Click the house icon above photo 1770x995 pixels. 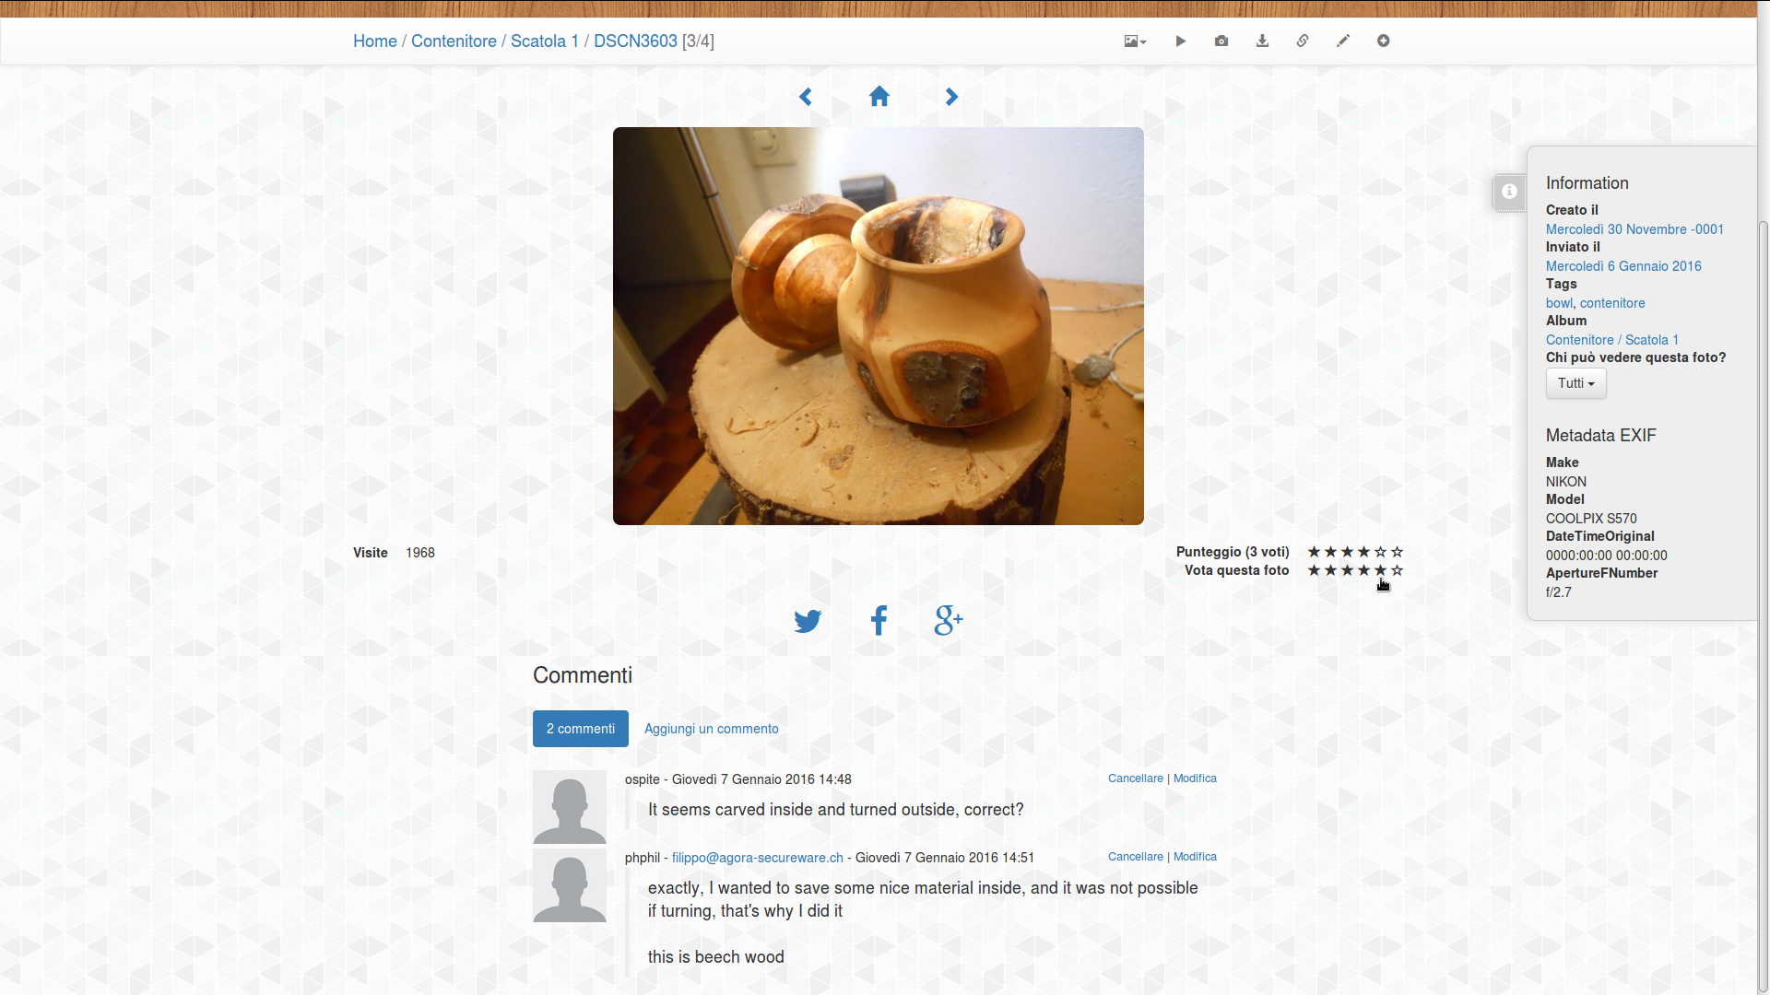click(x=879, y=97)
